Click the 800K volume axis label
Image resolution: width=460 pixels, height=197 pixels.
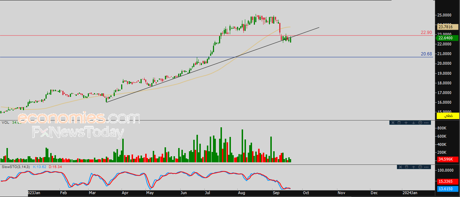442,128
